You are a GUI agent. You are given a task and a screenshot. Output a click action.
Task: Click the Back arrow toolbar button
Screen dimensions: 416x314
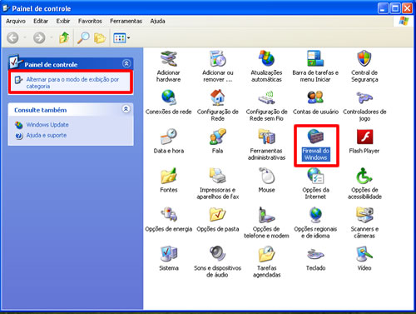tap(12, 37)
